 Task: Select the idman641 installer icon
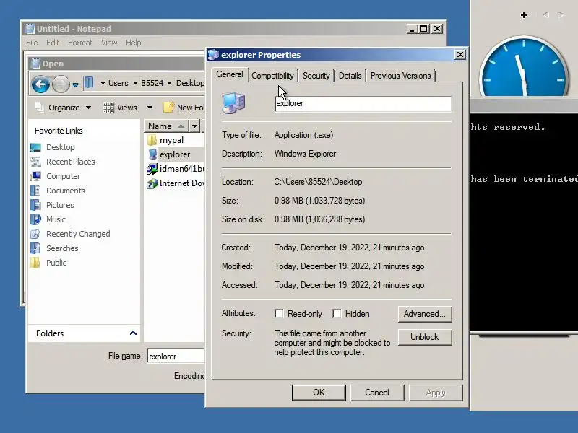click(x=152, y=169)
